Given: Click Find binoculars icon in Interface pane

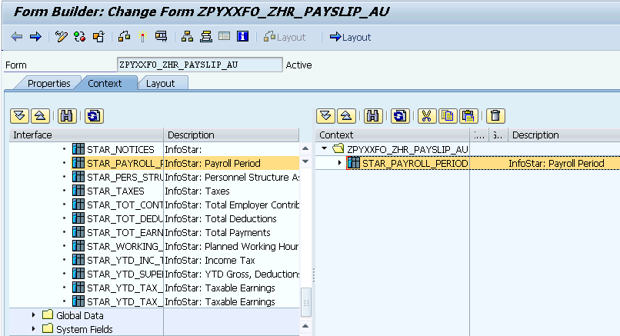Looking at the screenshot, I should (67, 116).
